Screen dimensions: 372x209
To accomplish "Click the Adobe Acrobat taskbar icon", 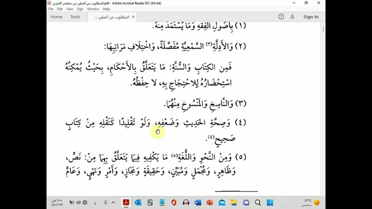I will [126, 203].
